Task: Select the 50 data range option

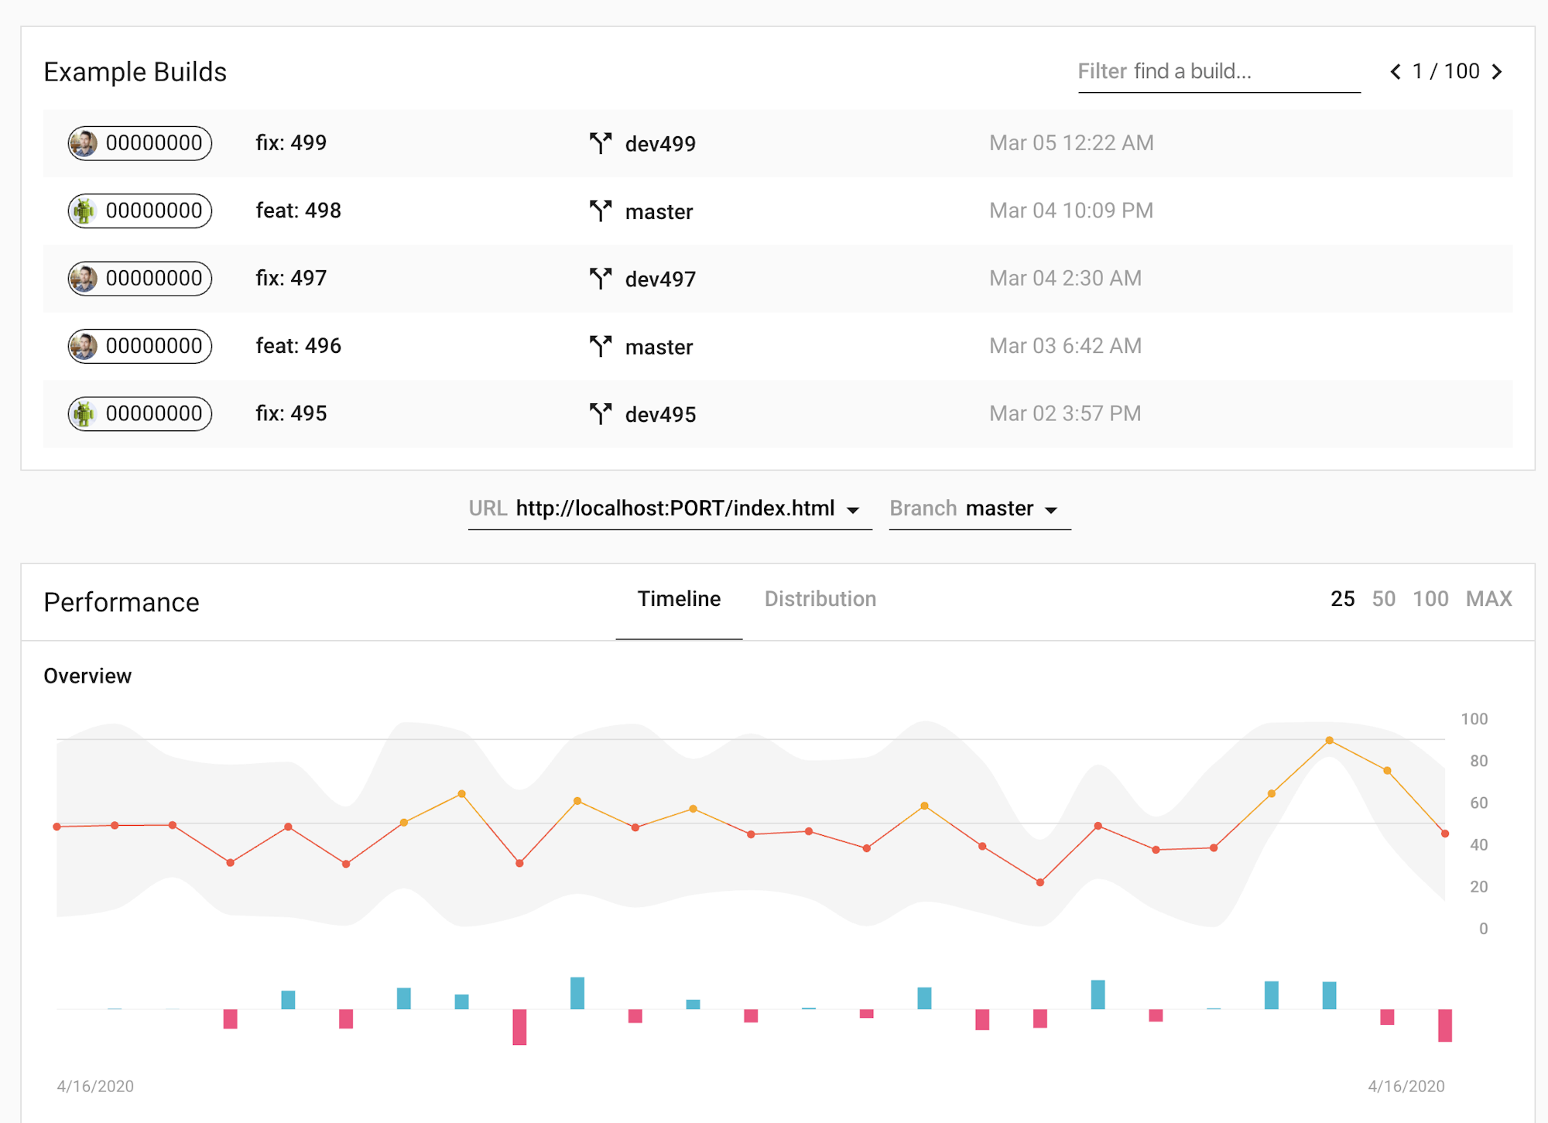Action: [x=1382, y=597]
